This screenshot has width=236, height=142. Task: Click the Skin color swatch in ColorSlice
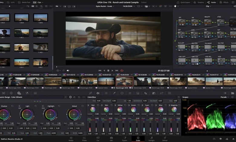(106, 109)
